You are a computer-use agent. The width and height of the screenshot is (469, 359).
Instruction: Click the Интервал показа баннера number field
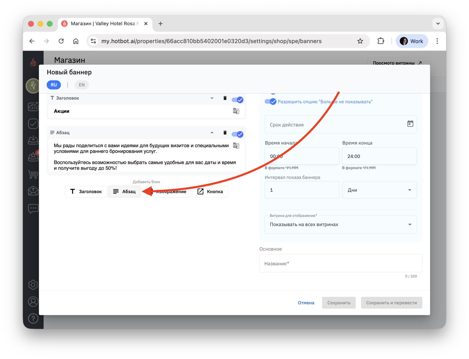(x=302, y=190)
